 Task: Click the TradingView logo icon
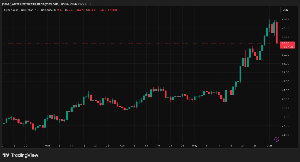pos(6,155)
